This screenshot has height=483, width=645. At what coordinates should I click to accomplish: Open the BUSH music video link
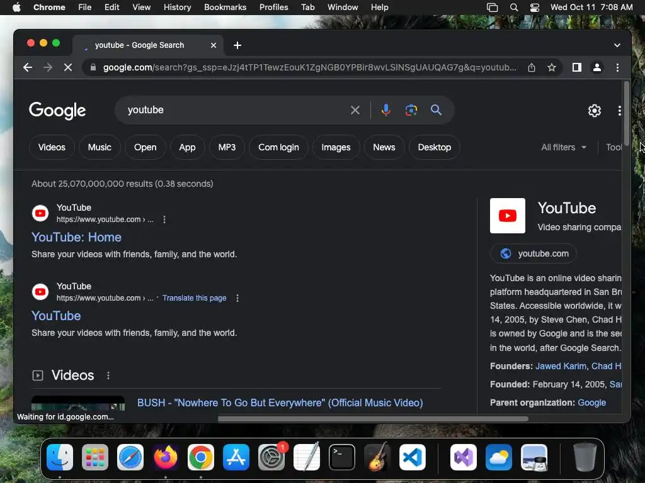point(280,403)
